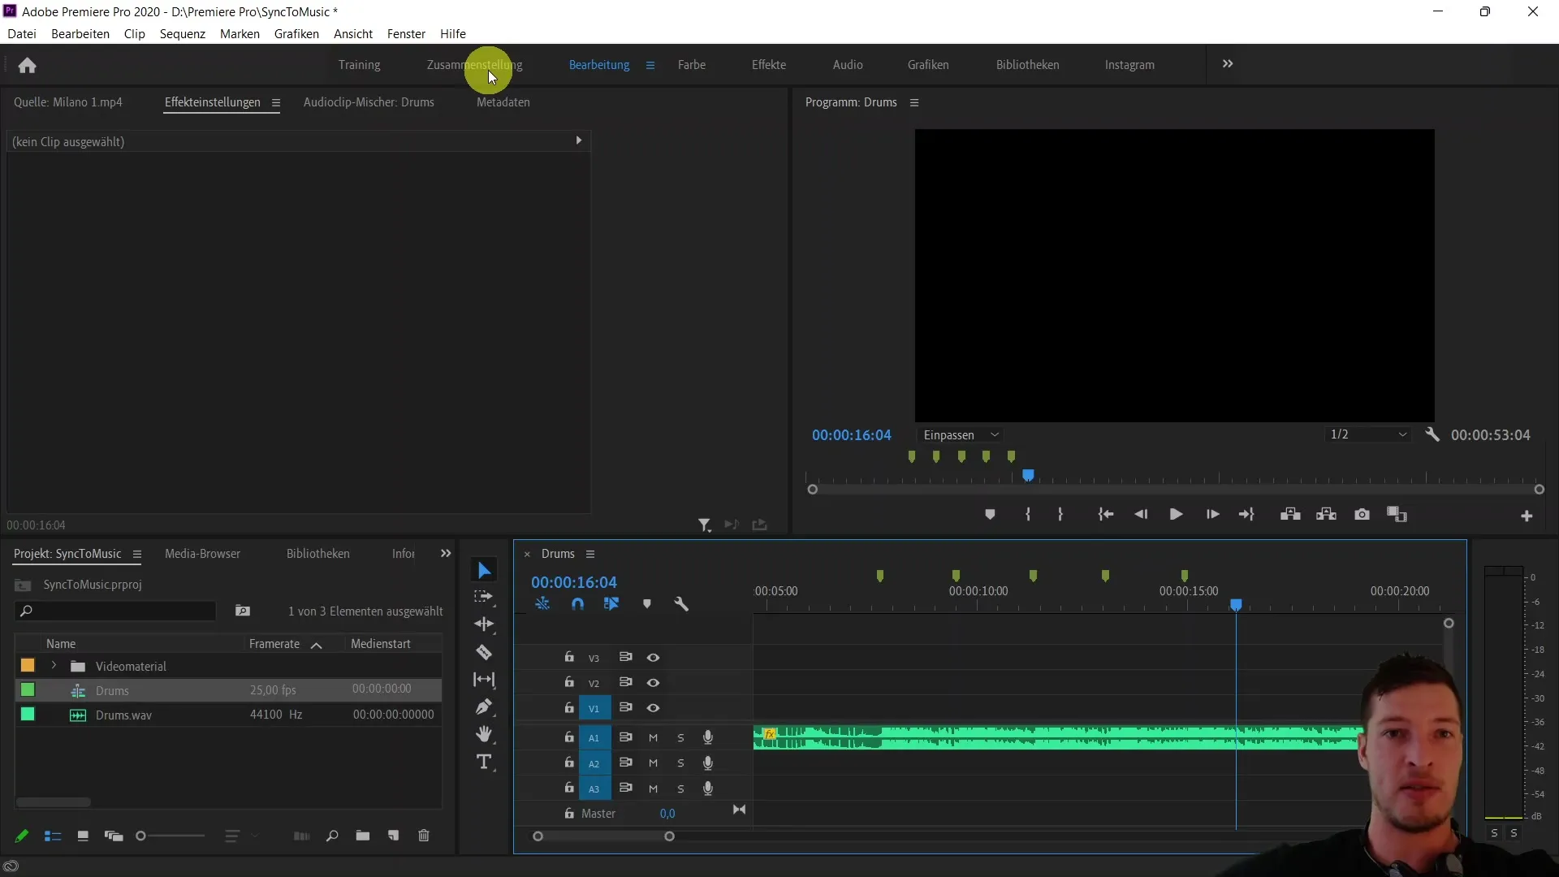The image size is (1559, 877).
Task: Click the Mark In icon
Action: (x=1028, y=515)
